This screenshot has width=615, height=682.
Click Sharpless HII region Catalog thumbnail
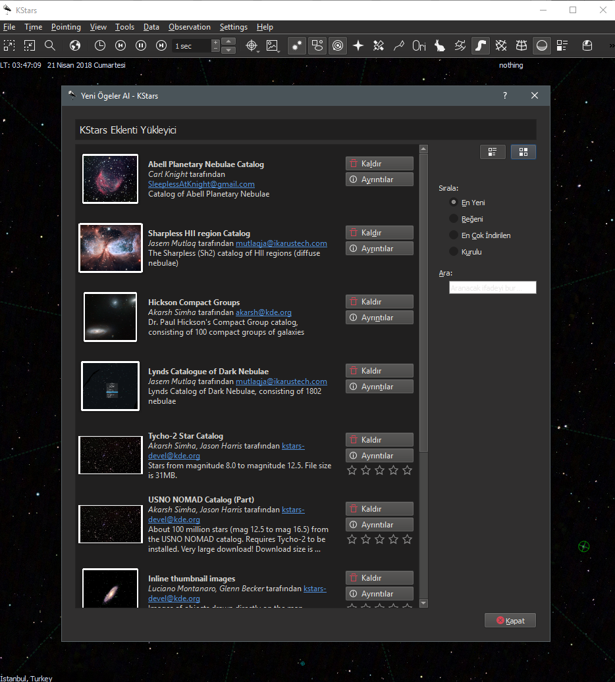tap(110, 248)
